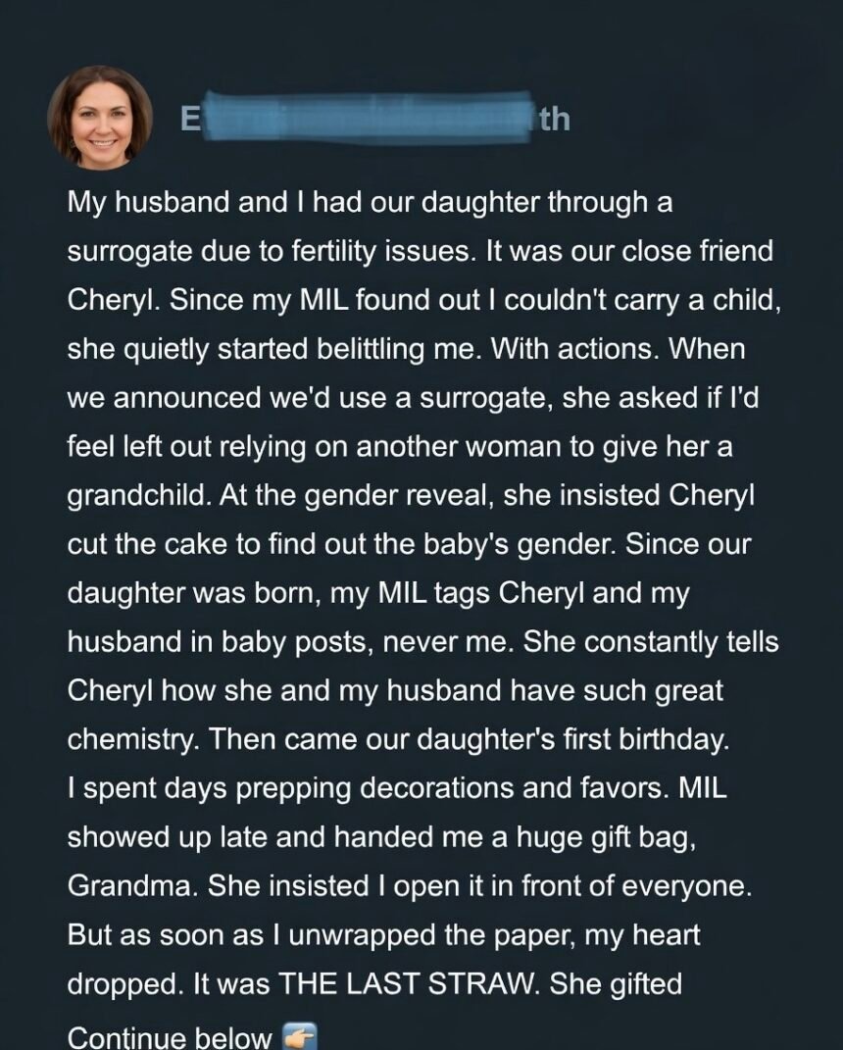Tap the "Continue below" text
Image resolution: width=843 pixels, height=1050 pixels.
(x=169, y=1038)
